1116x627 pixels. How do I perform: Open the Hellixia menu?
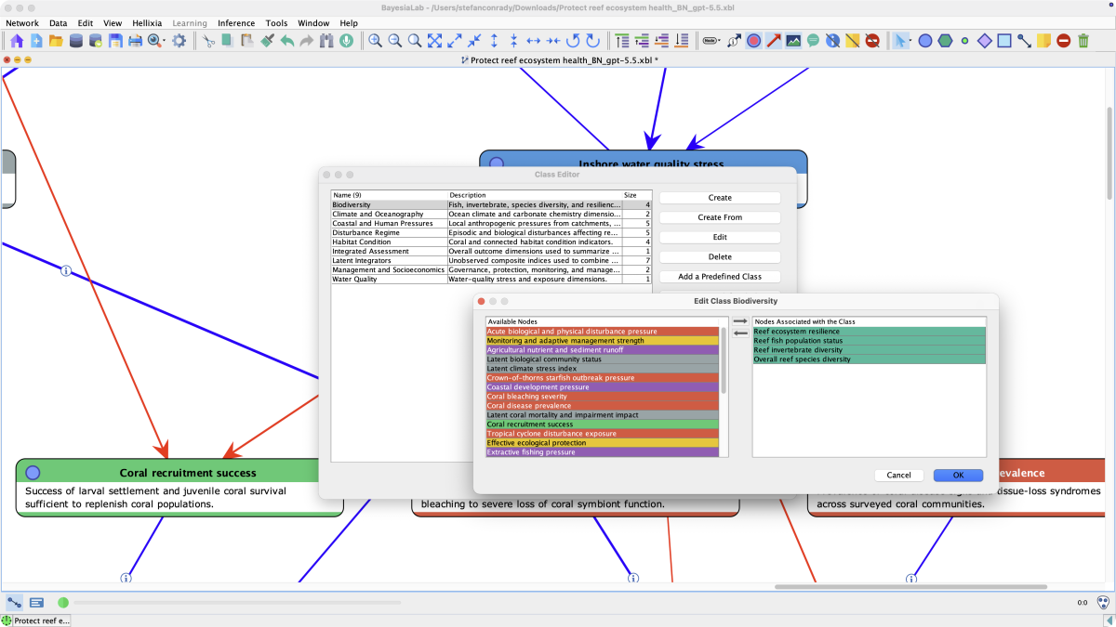pos(146,23)
